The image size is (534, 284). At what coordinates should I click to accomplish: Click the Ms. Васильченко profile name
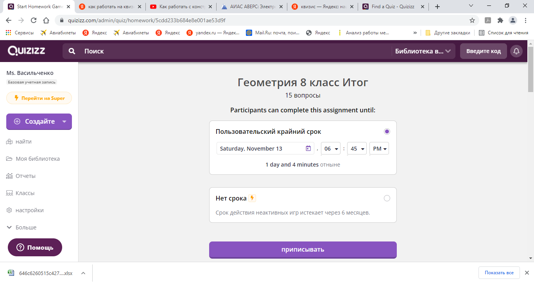[30, 73]
